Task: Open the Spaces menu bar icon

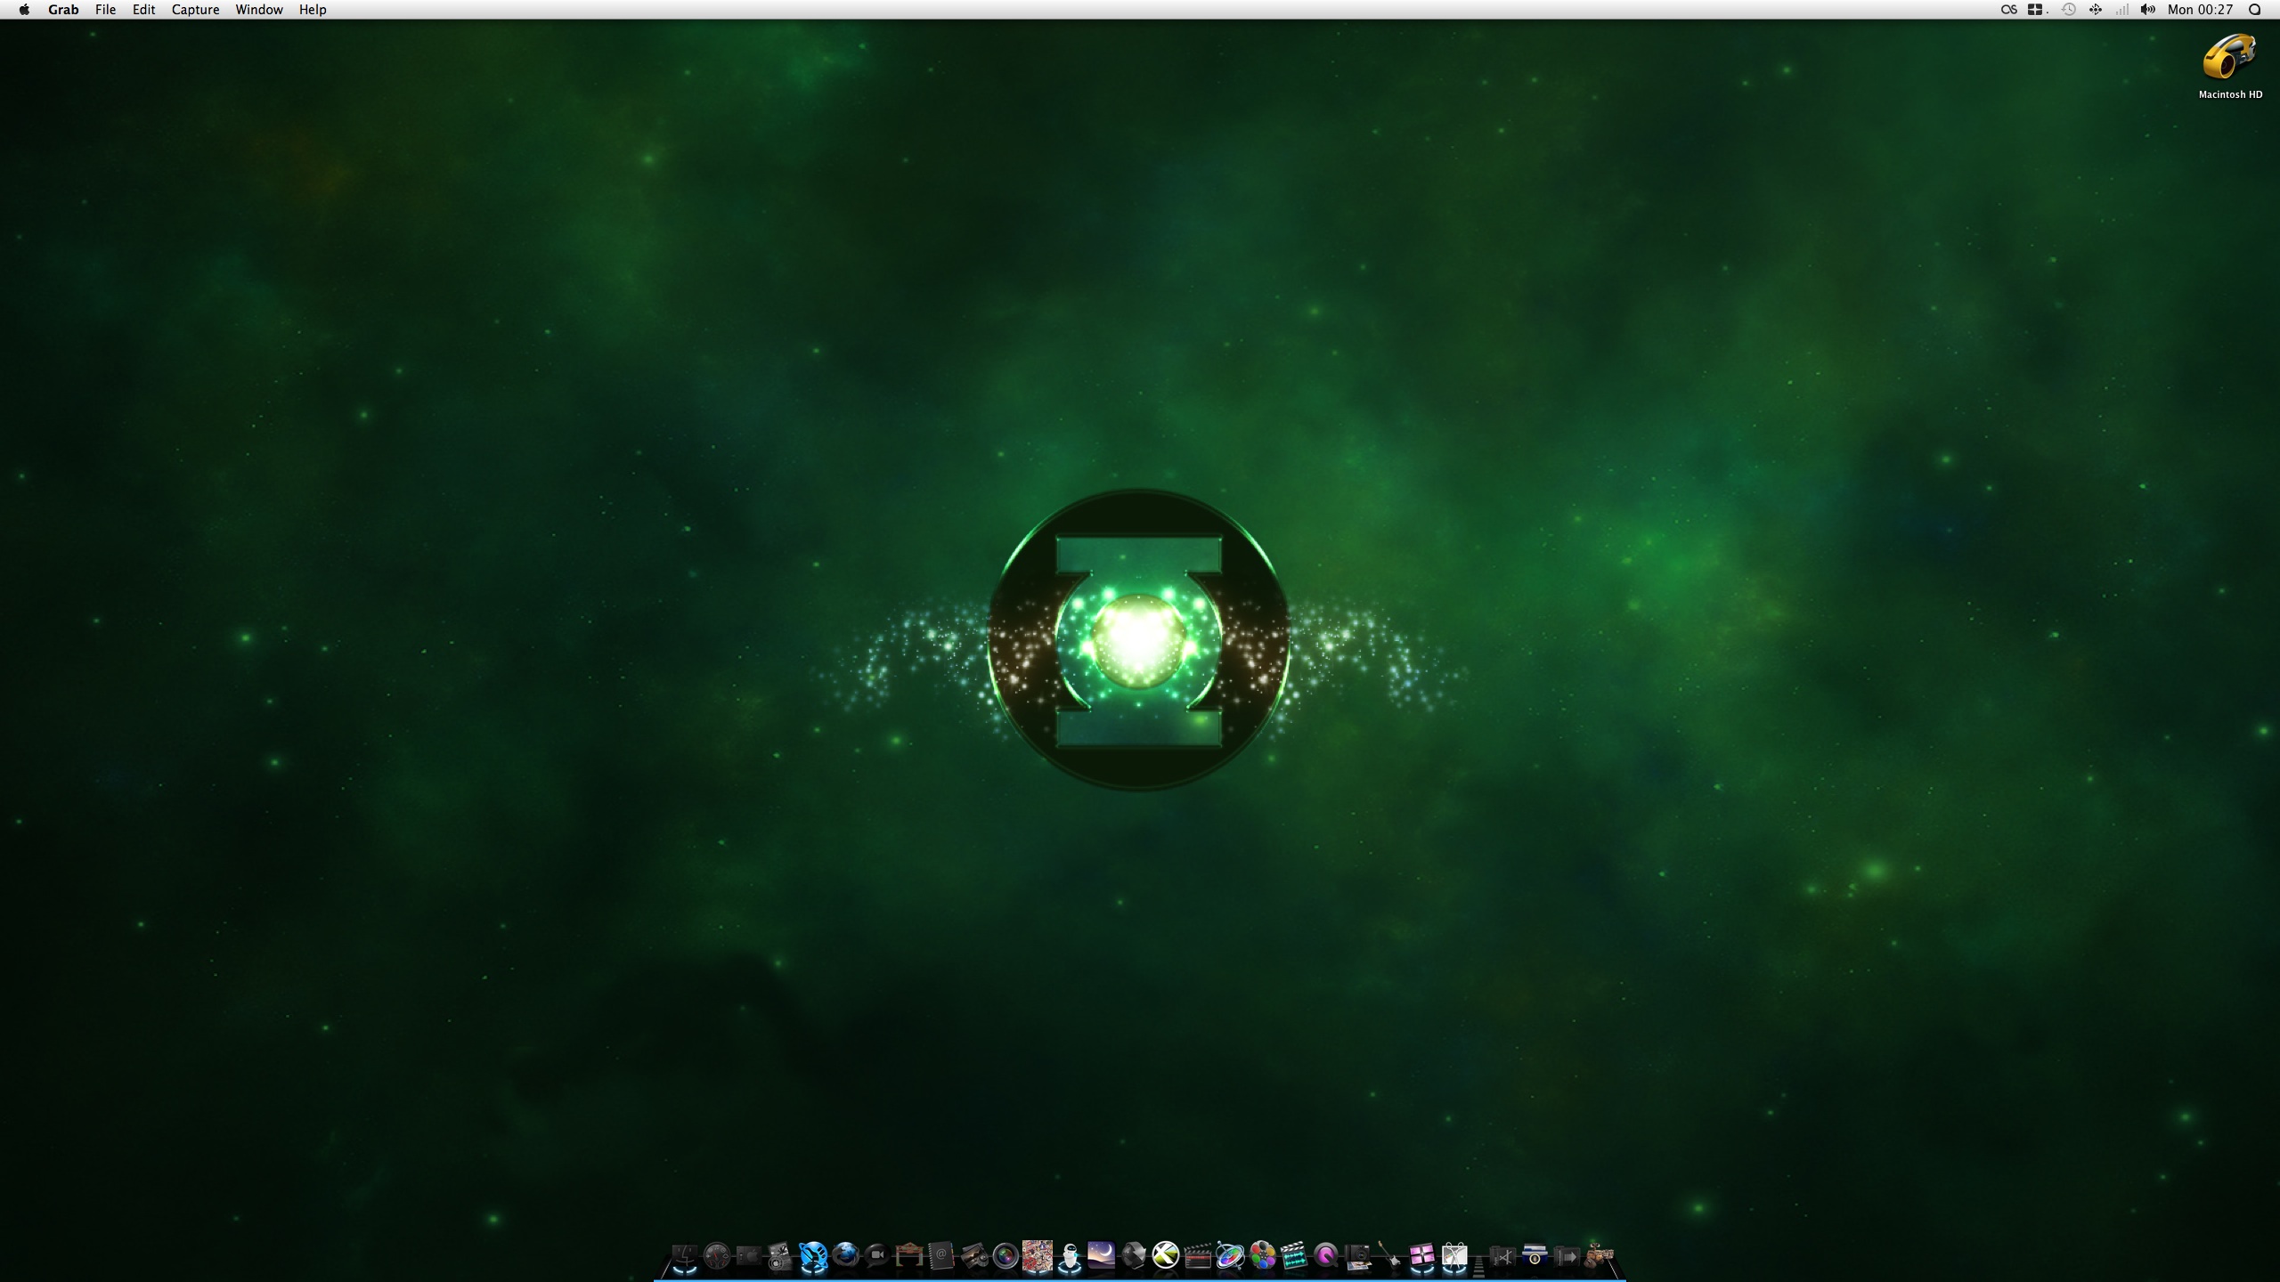Action: [2036, 10]
